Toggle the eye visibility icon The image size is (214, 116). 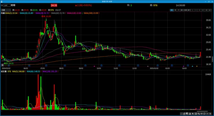[202, 114]
